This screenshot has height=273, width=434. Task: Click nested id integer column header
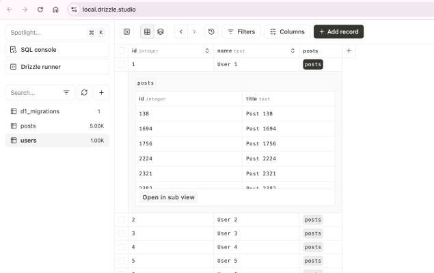click(x=189, y=99)
